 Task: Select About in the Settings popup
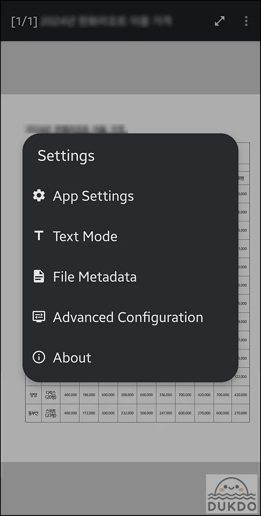(x=130, y=358)
